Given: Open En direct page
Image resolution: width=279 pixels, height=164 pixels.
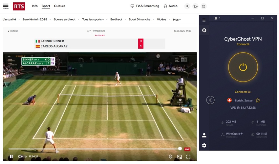Looking at the screenshot, I should click(116, 20).
